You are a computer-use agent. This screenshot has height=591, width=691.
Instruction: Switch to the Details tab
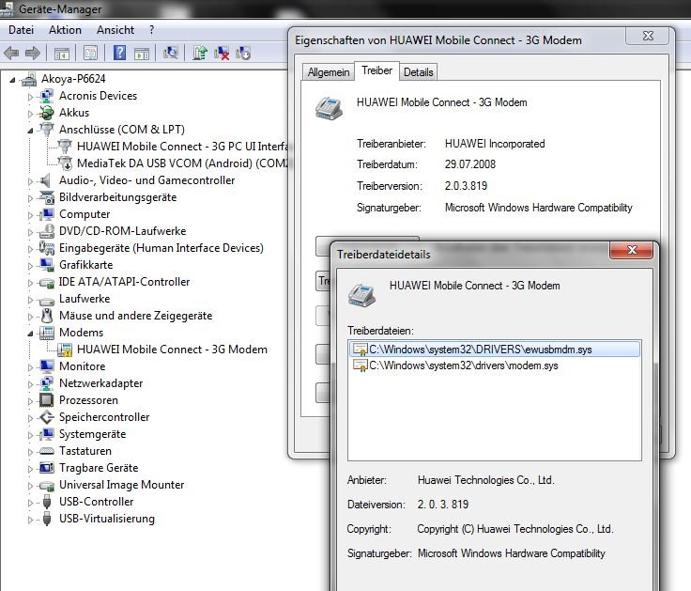tap(418, 72)
